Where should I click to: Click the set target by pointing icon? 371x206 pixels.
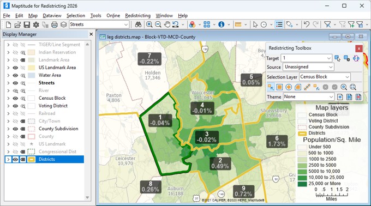click(338, 58)
